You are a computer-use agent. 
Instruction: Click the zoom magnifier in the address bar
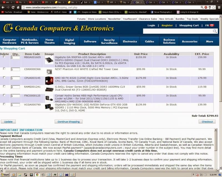[x=202, y=7]
